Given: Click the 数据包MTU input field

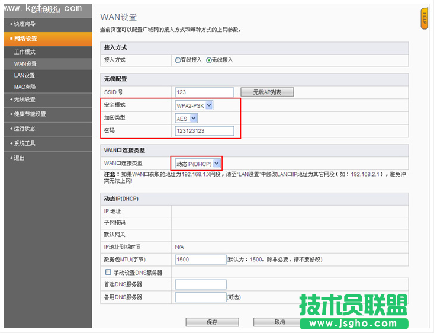Looking at the screenshot, I should point(201,260).
